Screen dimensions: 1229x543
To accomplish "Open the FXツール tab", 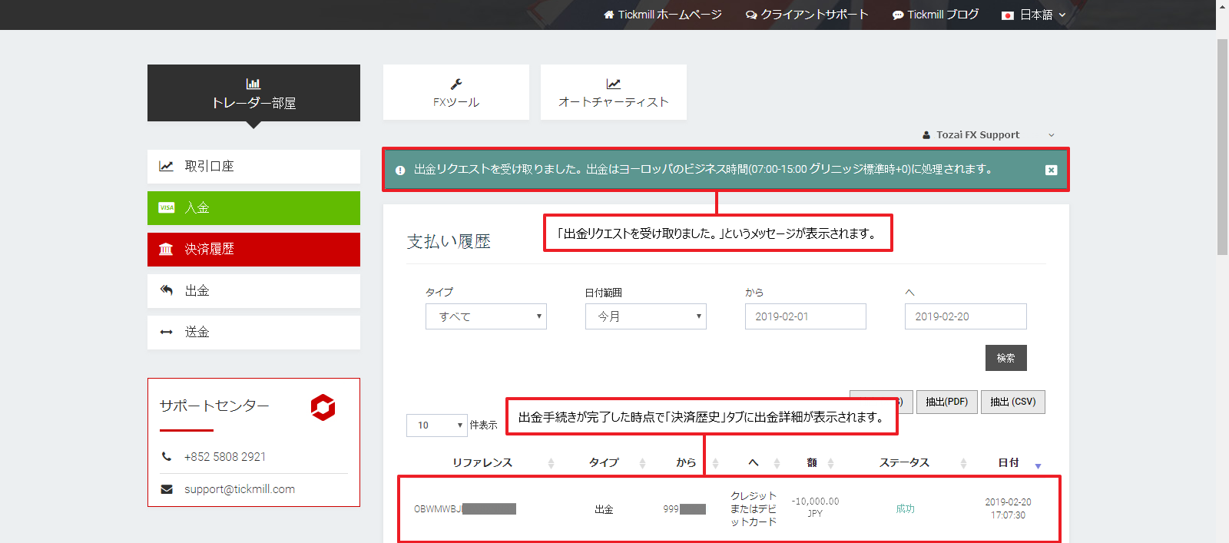I will click(456, 92).
